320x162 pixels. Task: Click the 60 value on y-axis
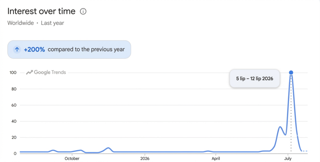(x=14, y=106)
